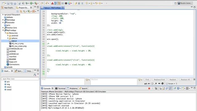Open the Project Explorer view menu triangle
This screenshot has height=111, width=197.
tap(38, 11)
